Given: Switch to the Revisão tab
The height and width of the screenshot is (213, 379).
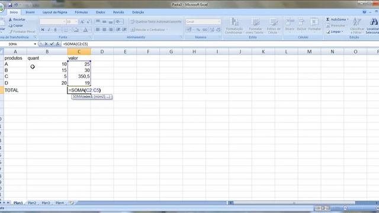Looking at the screenshot, I should [118, 12].
